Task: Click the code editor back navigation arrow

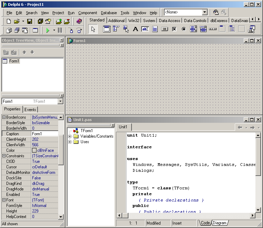Action: [240, 128]
